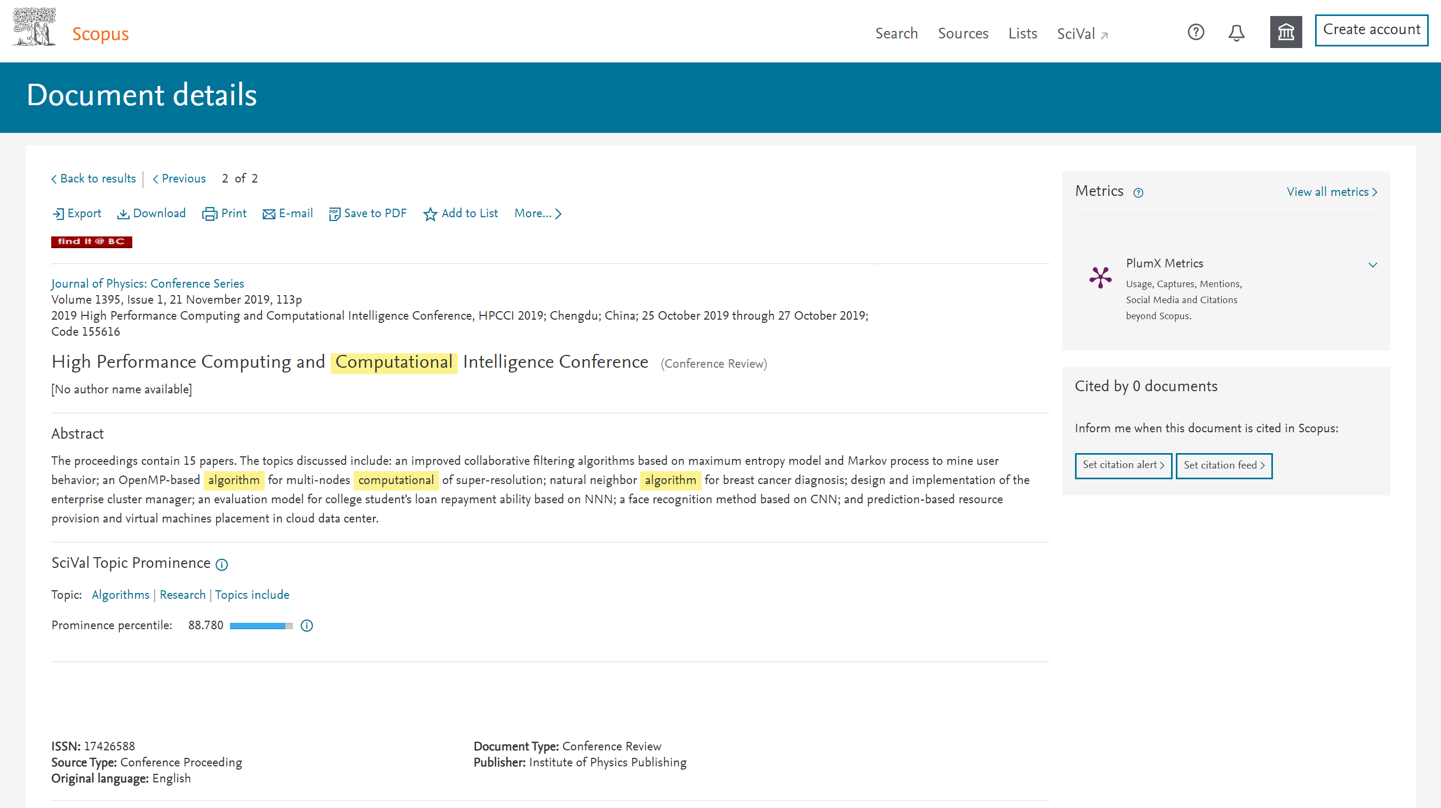Click the Scopus brand text
Screen dimensions: 1441x808
(x=101, y=34)
